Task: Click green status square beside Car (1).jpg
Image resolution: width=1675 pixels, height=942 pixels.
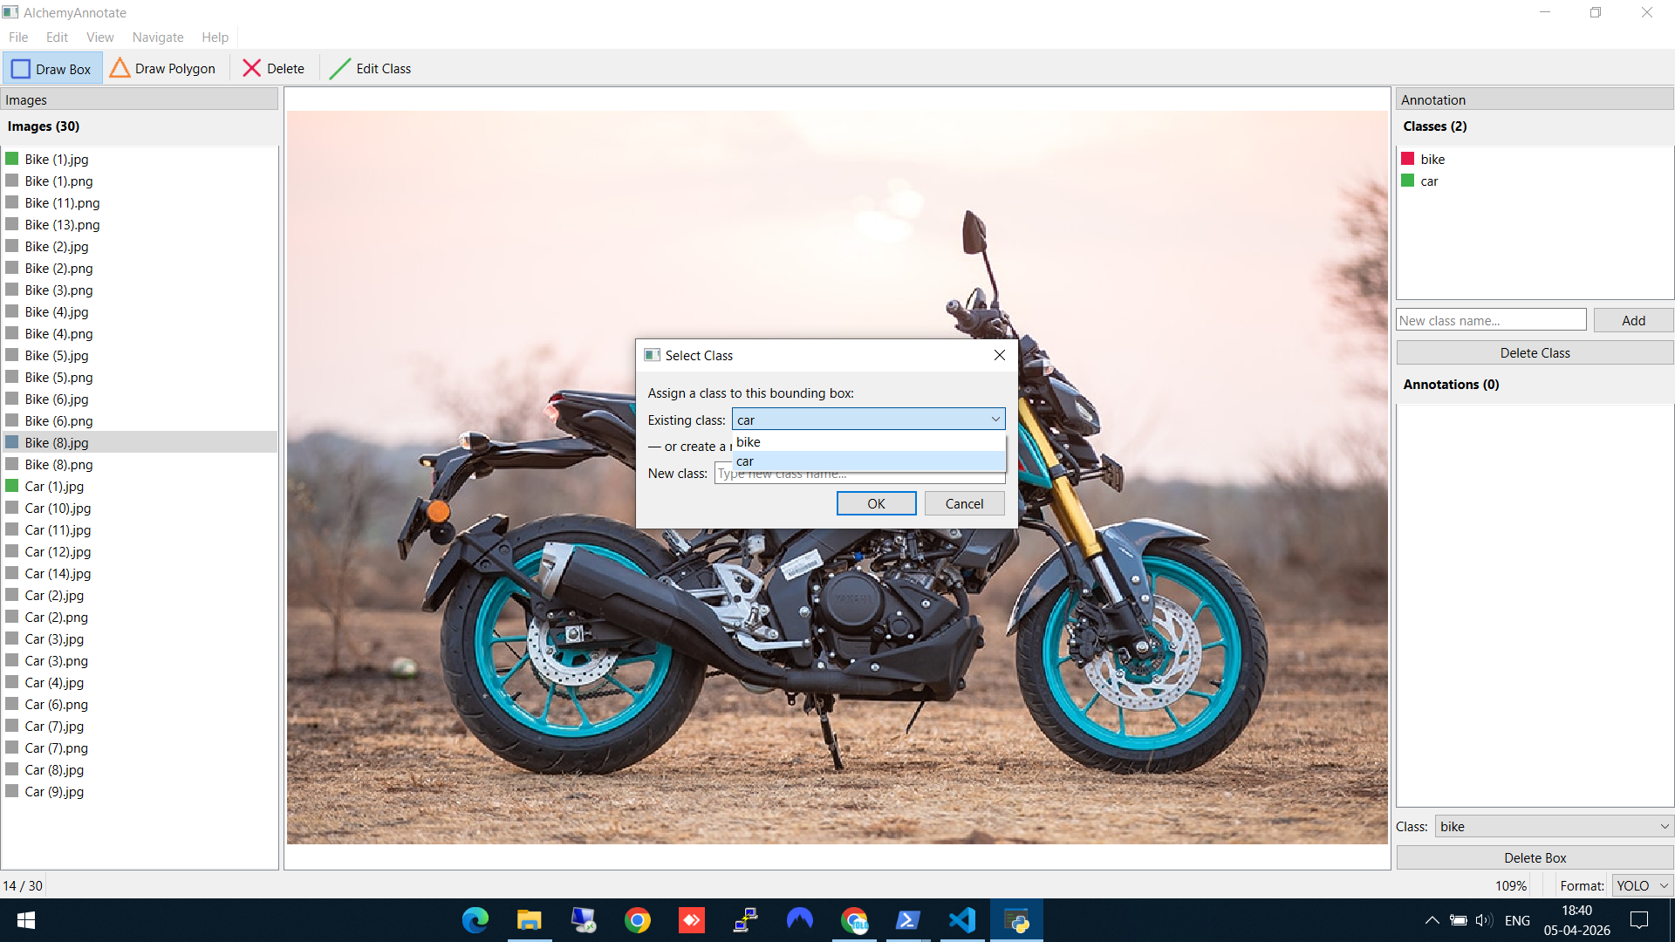Action: coord(12,486)
